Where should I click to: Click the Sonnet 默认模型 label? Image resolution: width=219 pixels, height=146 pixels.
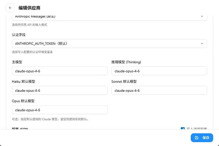[124, 82]
